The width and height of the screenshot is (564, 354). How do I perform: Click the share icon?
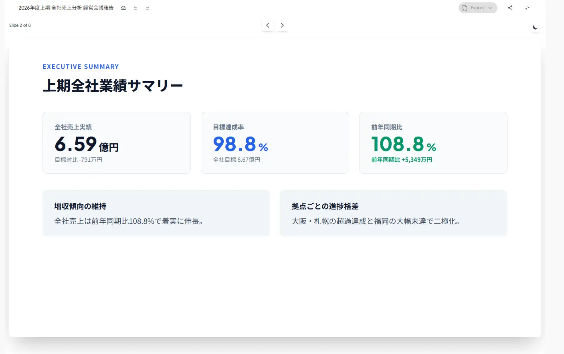point(510,8)
